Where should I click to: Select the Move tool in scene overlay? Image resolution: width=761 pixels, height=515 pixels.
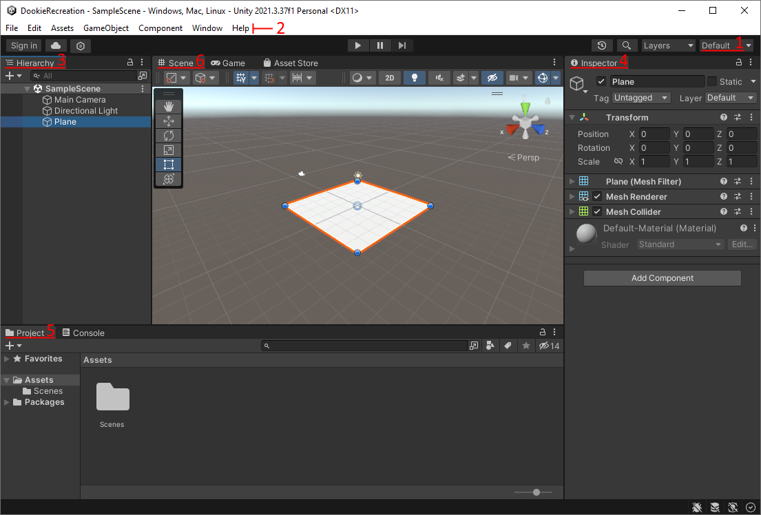click(x=169, y=121)
